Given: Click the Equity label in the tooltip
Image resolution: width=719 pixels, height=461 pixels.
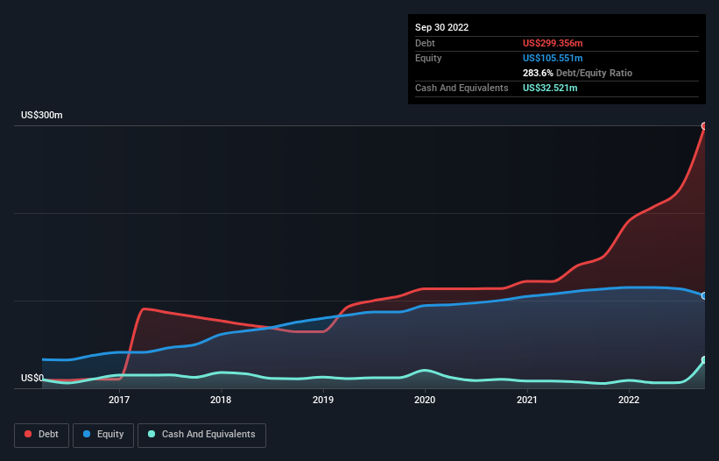Looking at the screenshot, I should coord(428,58).
